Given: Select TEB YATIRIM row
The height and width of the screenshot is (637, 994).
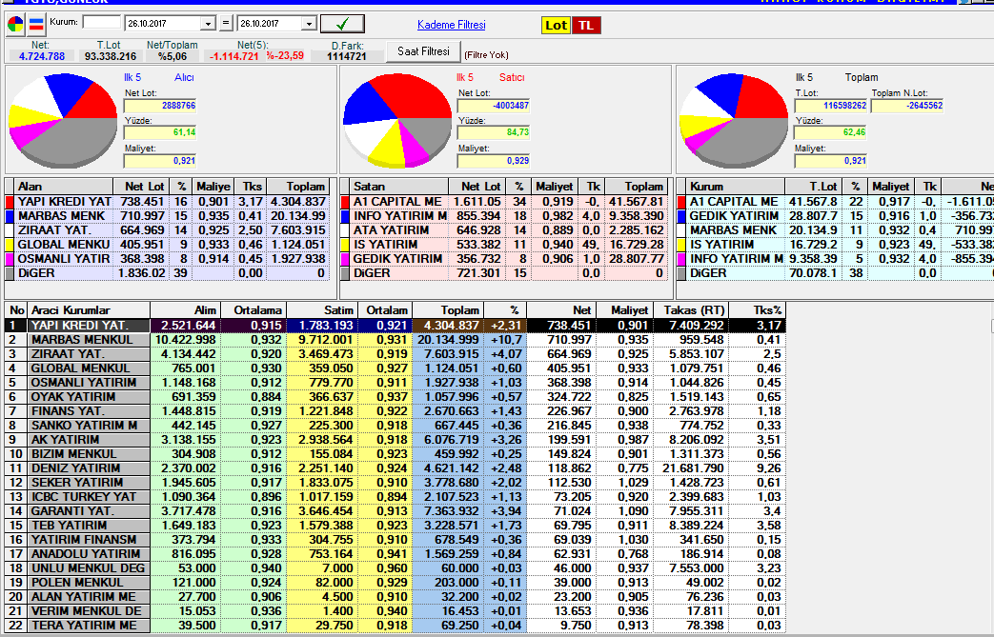Looking at the screenshot, I should coord(395,526).
